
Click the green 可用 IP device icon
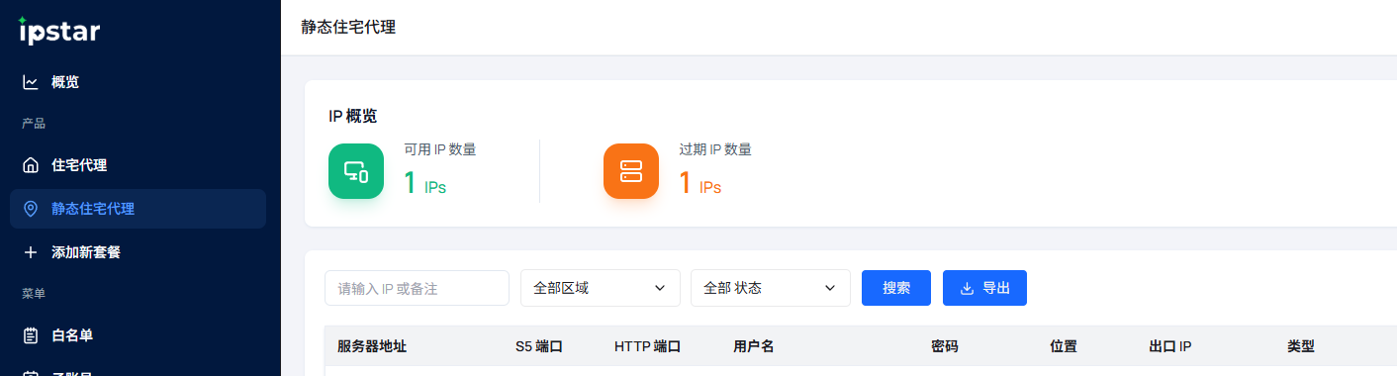[356, 171]
